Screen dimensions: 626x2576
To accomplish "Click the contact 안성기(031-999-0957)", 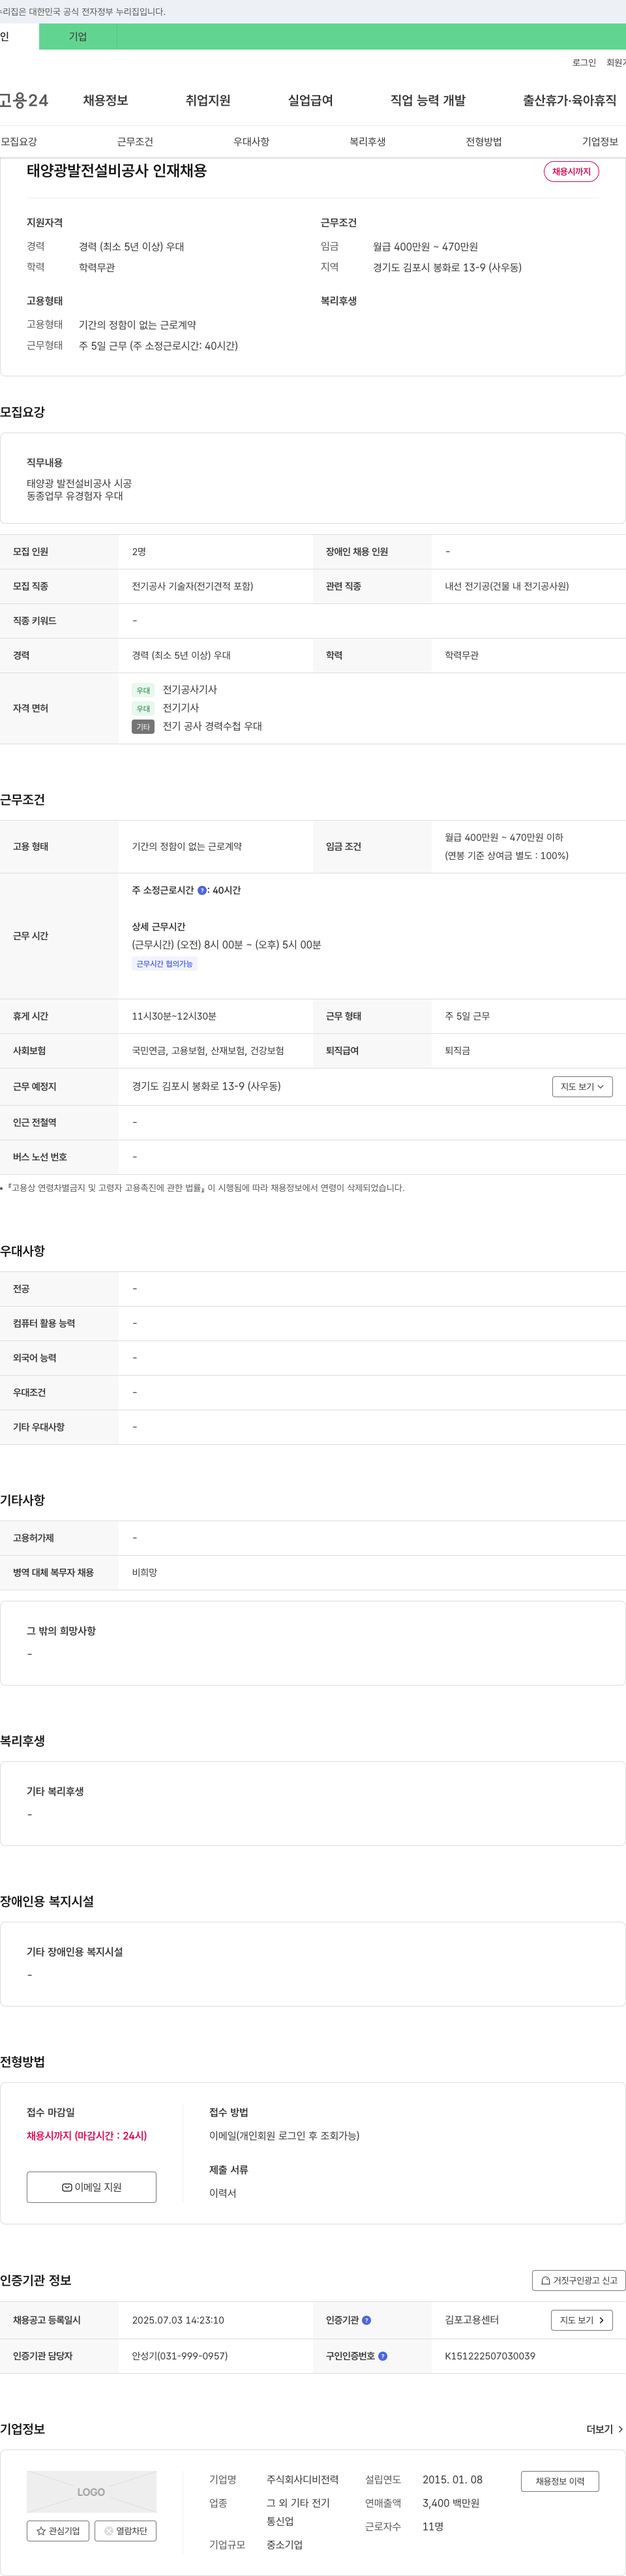I will pyautogui.click(x=180, y=2356).
